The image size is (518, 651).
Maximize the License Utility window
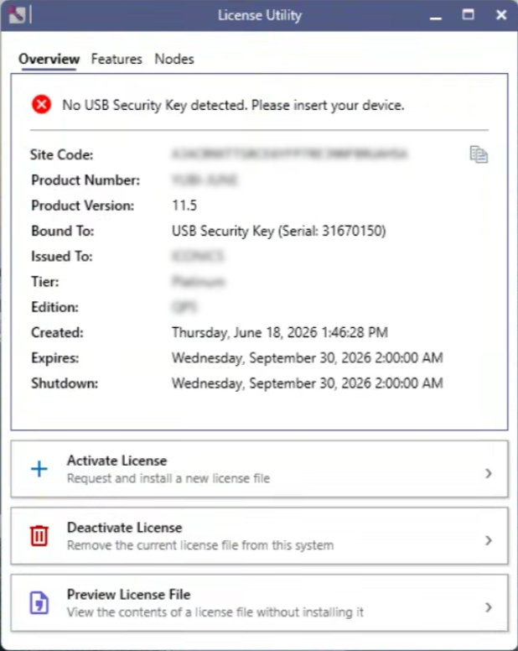[x=469, y=15]
